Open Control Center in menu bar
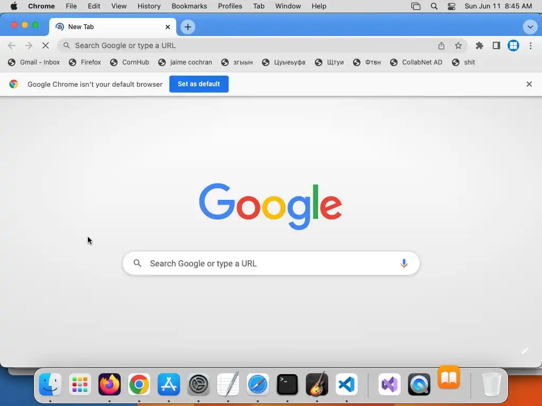The width and height of the screenshot is (542, 406). 451,6
